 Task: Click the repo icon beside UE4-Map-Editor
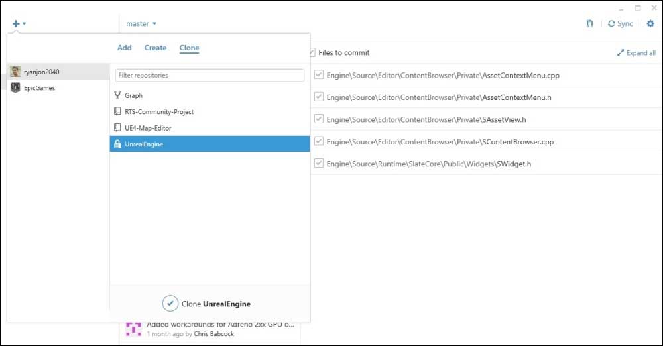117,127
